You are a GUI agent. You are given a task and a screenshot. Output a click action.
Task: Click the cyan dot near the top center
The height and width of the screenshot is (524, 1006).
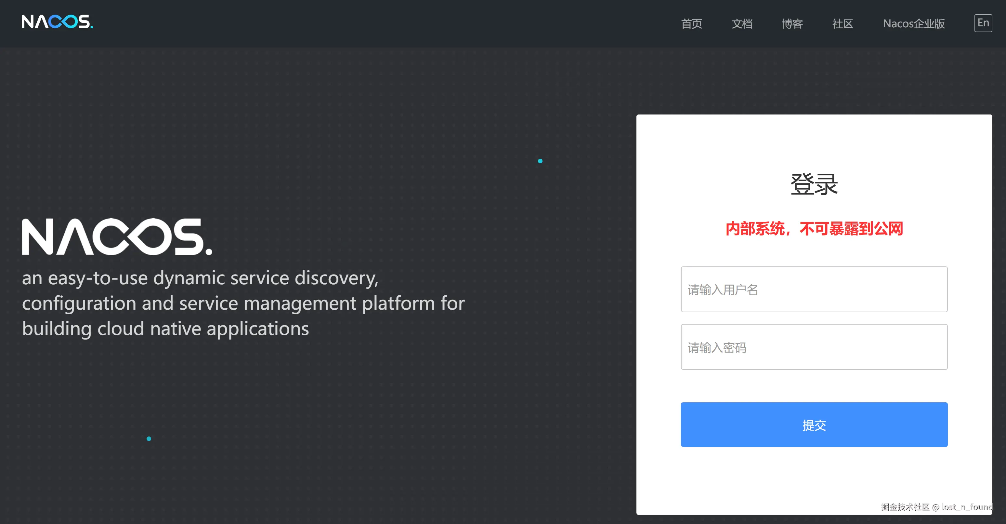pos(540,161)
